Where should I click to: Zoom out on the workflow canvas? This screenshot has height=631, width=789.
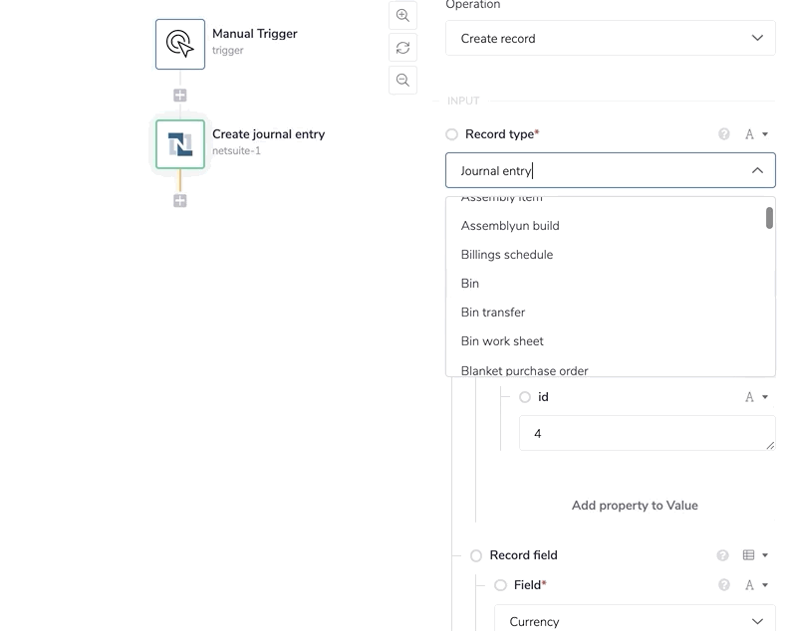pyautogui.click(x=402, y=81)
